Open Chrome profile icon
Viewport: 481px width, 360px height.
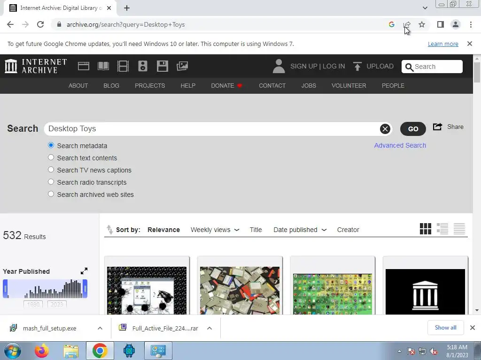point(456,24)
